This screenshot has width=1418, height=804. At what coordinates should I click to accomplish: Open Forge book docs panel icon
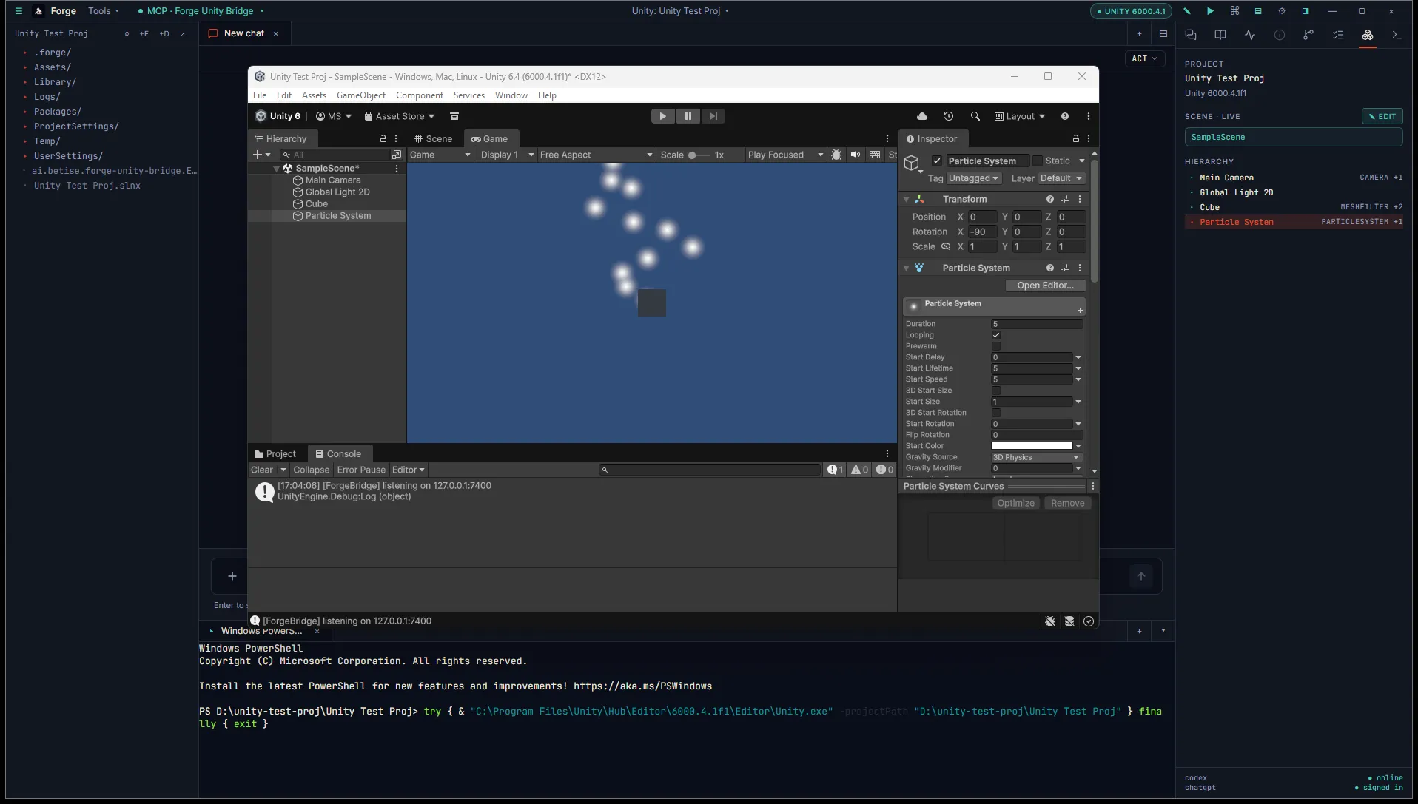point(1220,35)
